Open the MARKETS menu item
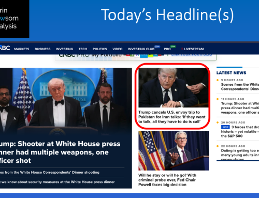The width and height of the screenshot is (259, 198). click(22, 49)
